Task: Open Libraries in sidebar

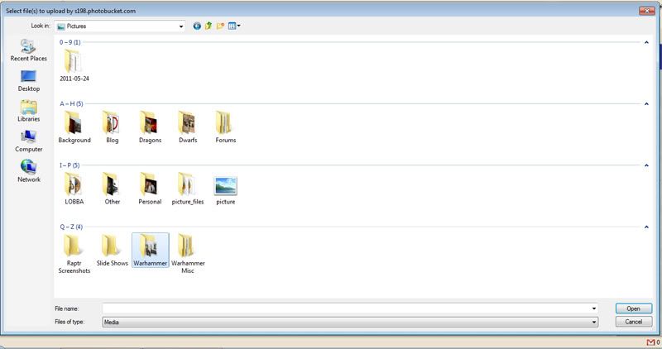Action: coord(29,111)
